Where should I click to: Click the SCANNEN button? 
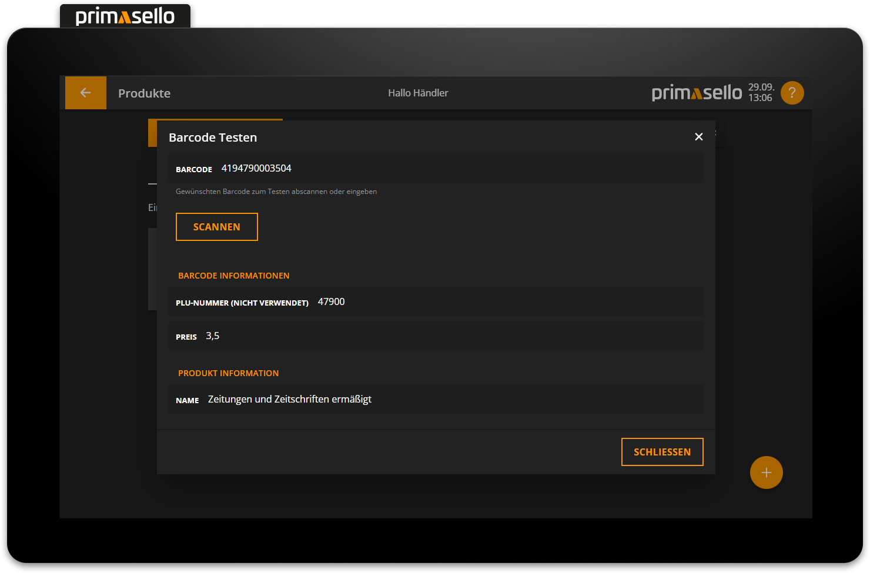click(x=216, y=226)
